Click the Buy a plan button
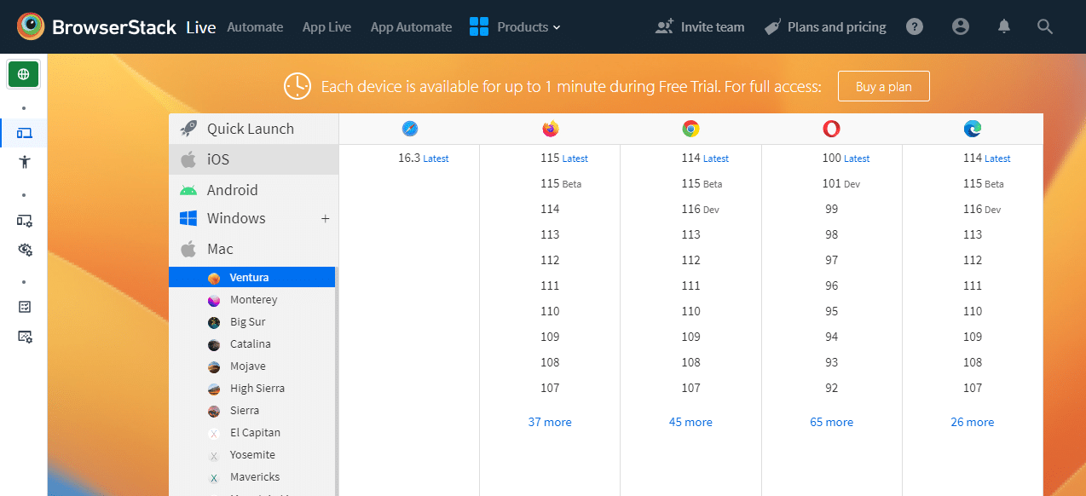Image resolution: width=1086 pixels, height=496 pixels. tap(884, 86)
